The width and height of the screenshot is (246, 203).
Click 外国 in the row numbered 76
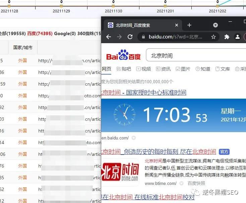(x=22, y=166)
